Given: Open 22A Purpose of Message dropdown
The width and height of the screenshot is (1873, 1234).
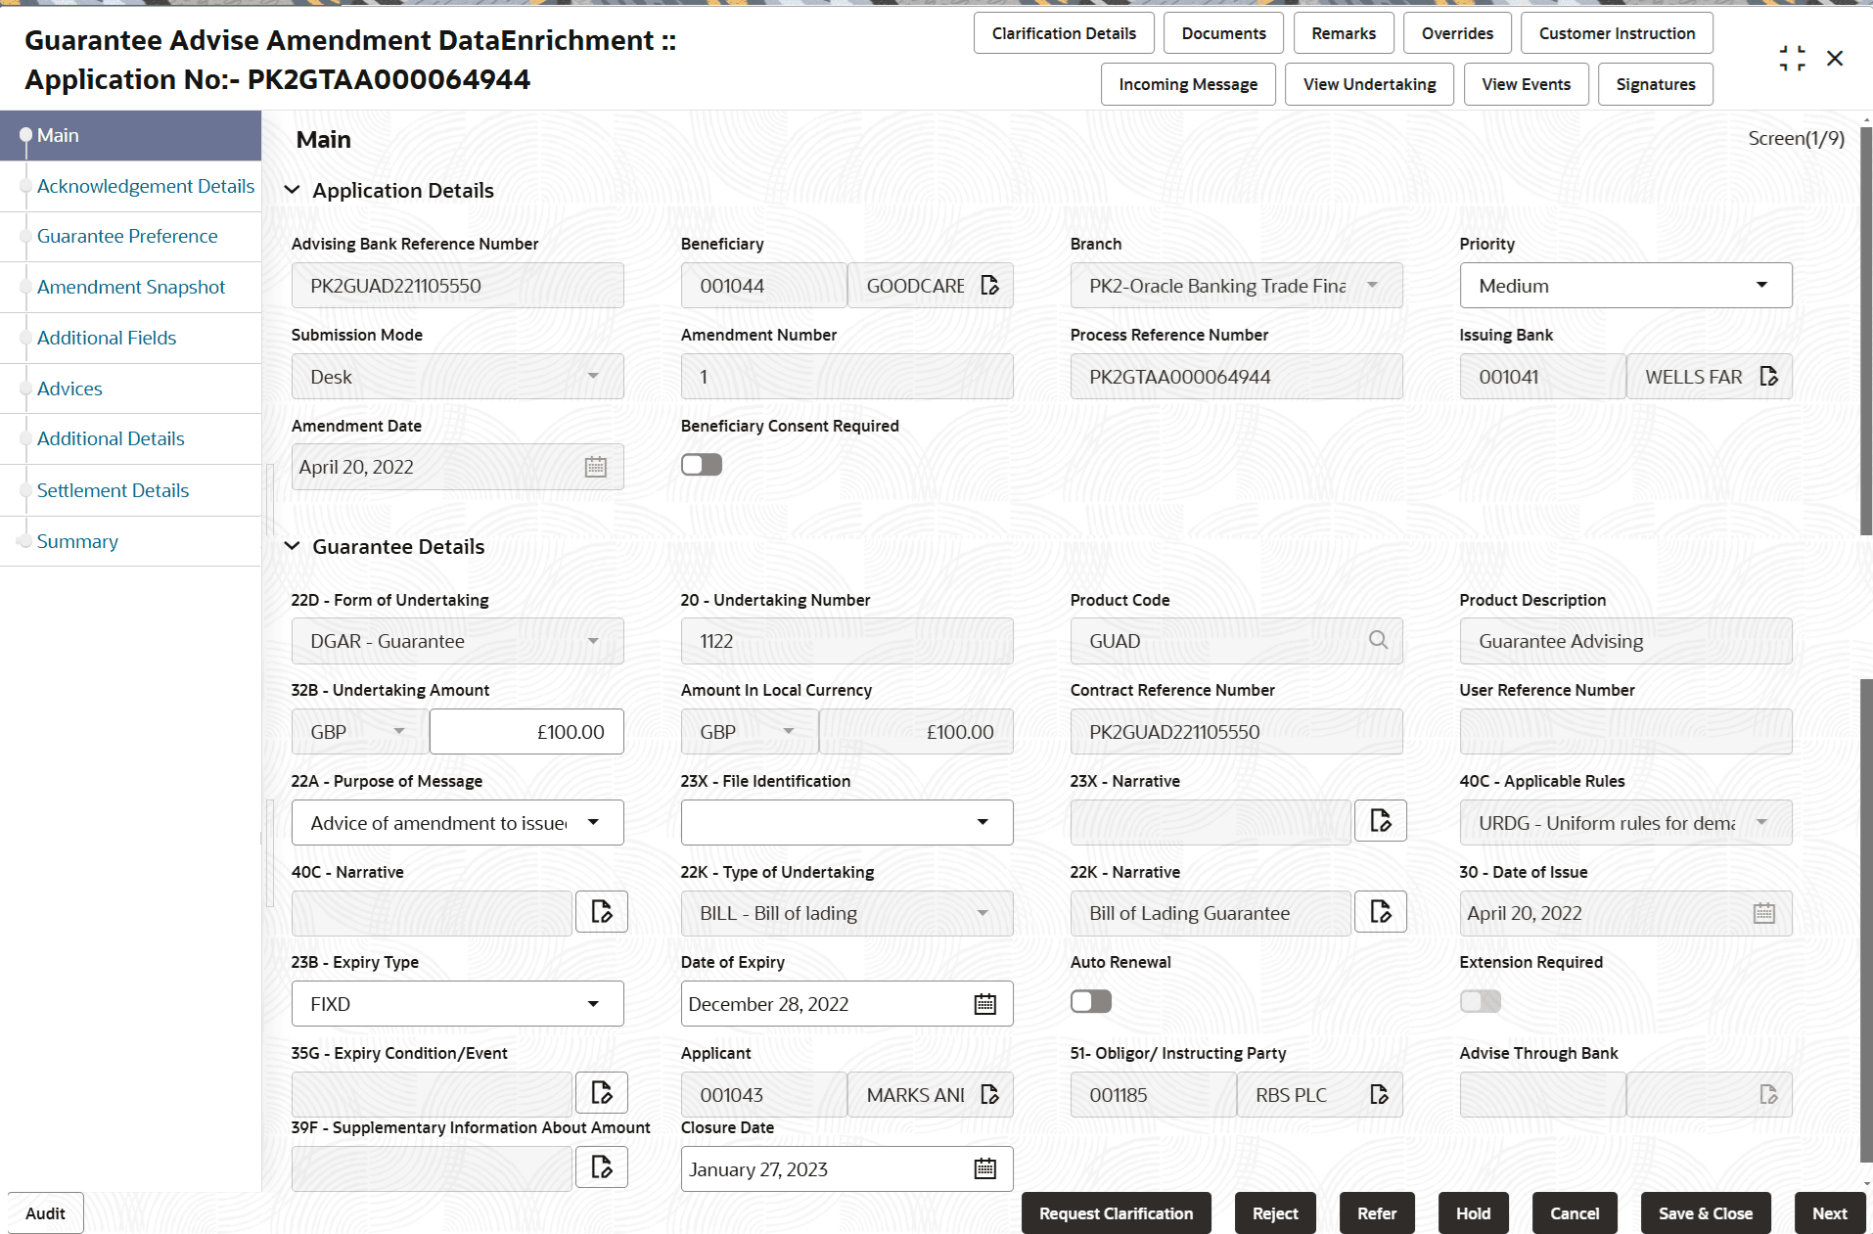Looking at the screenshot, I should 458,823.
